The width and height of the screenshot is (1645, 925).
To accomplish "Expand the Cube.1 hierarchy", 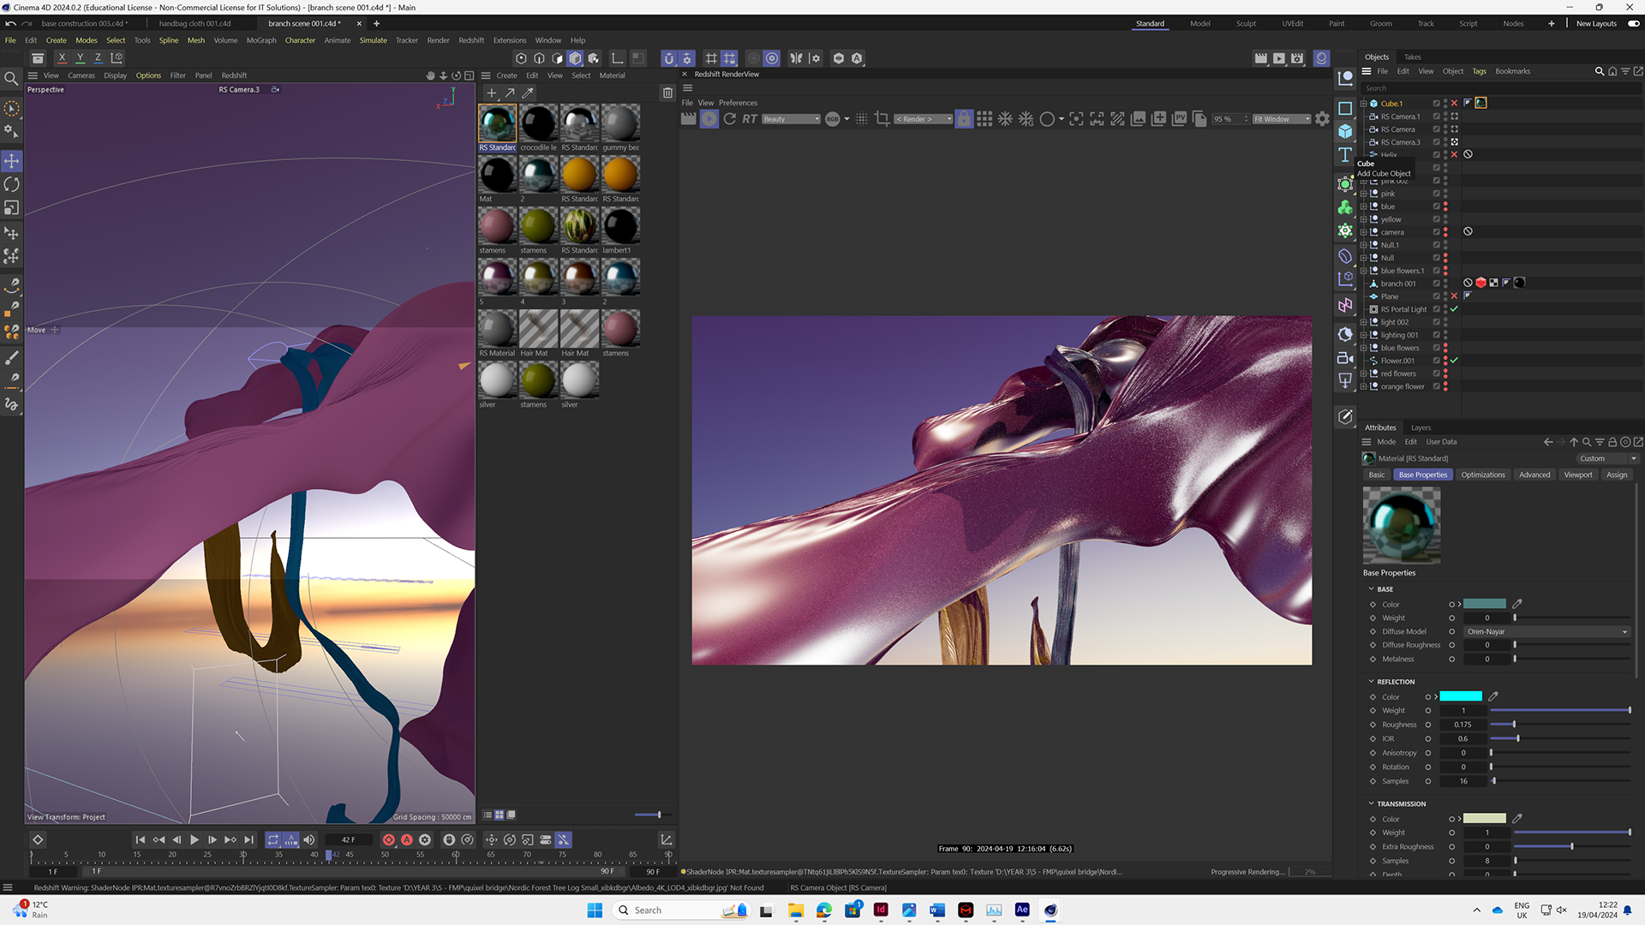I will 1363,104.
